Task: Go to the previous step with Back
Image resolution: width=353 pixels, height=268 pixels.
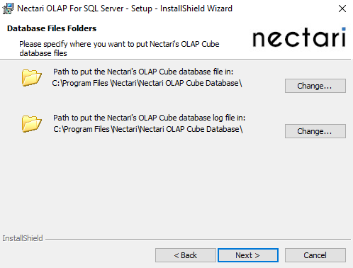Action: point(186,255)
